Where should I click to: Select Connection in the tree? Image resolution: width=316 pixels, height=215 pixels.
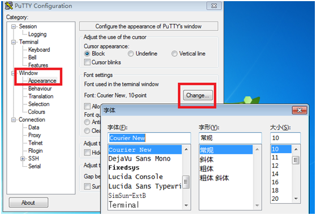pos(32,120)
